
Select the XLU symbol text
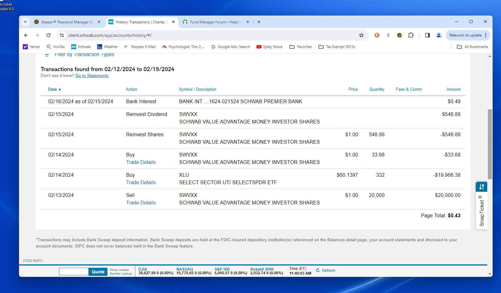point(184,175)
